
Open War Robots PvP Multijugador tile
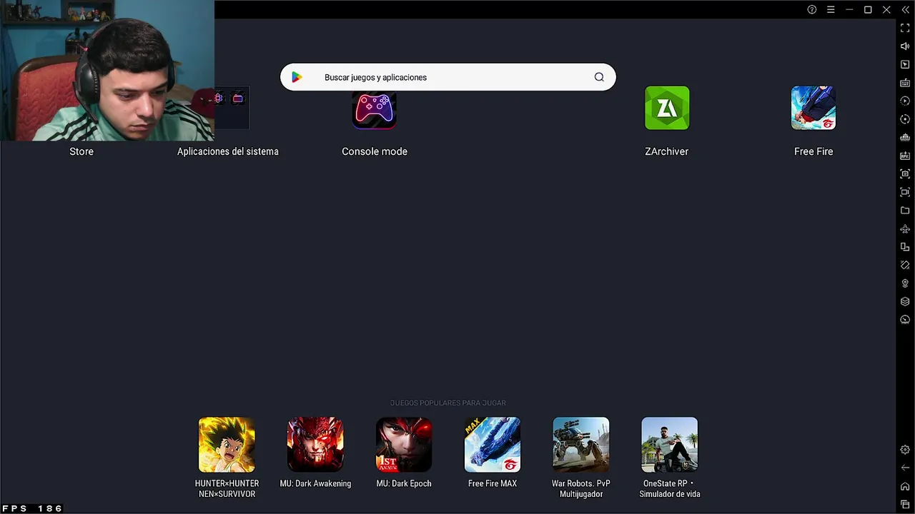tap(581, 445)
